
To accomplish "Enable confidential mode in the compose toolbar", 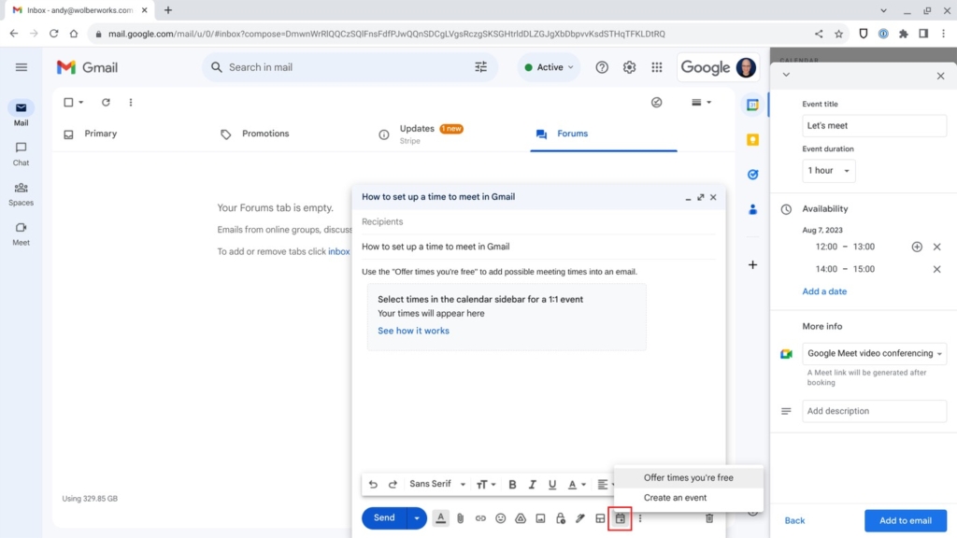I will click(560, 517).
